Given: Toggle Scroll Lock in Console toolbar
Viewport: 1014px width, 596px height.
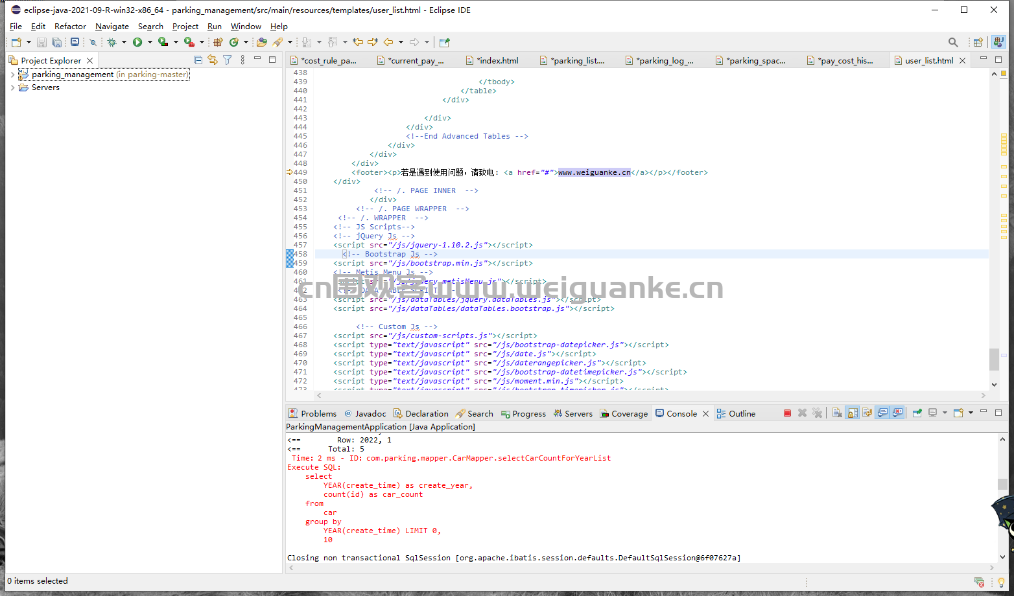Looking at the screenshot, I should (853, 413).
